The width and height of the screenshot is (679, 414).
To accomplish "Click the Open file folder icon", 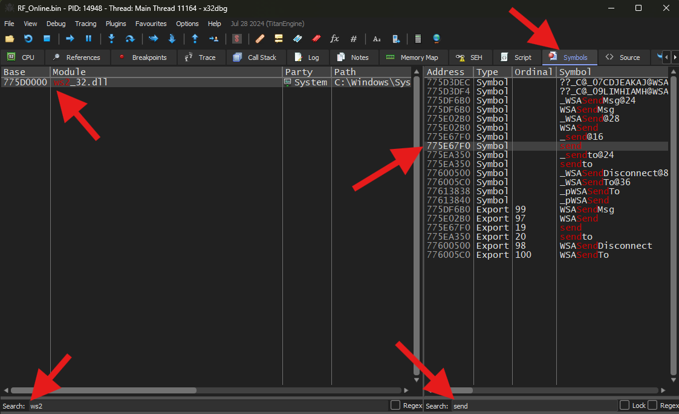I will 10,39.
